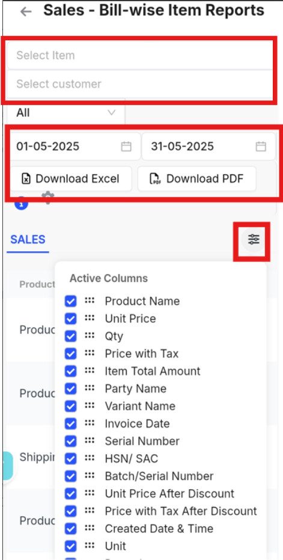The image size is (283, 560).
Task: Open the column settings filter icon
Action: [x=254, y=239]
